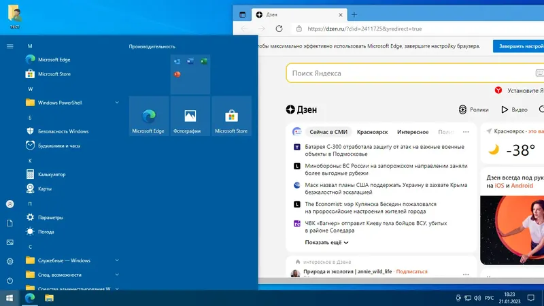Open Edge tab actions menu icon
This screenshot has height=306, width=544.
click(x=242, y=14)
